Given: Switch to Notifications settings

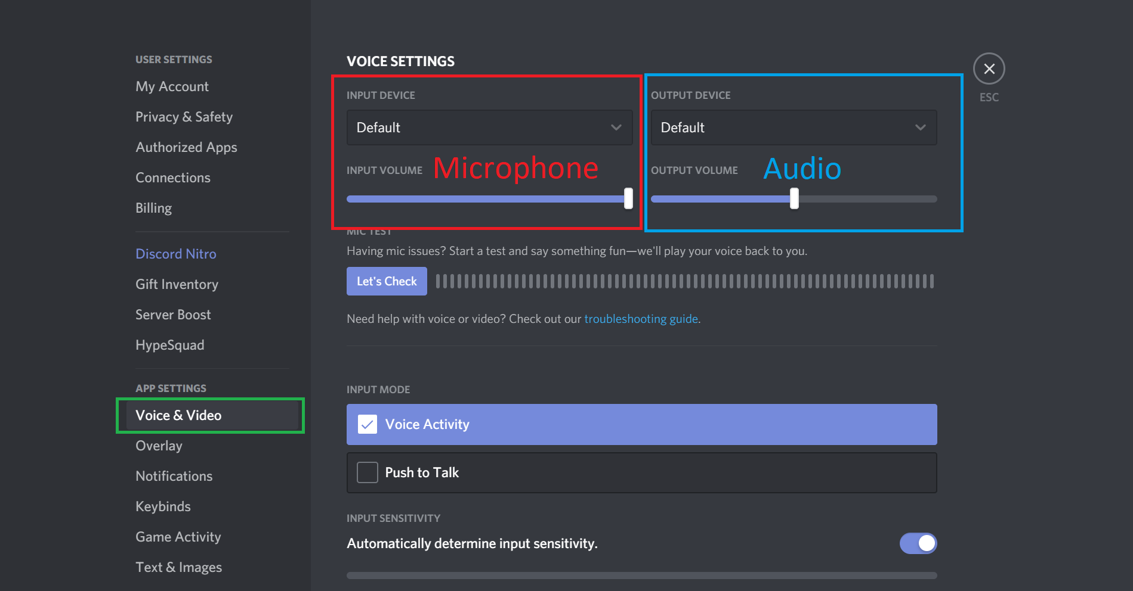Looking at the screenshot, I should pos(174,476).
